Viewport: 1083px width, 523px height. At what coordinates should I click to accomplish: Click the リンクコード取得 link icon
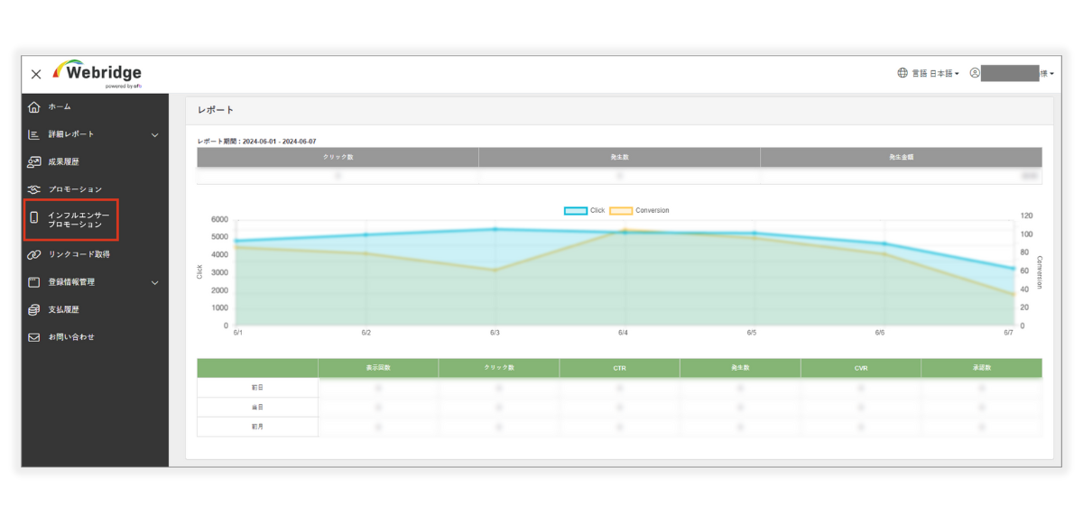[x=34, y=254]
